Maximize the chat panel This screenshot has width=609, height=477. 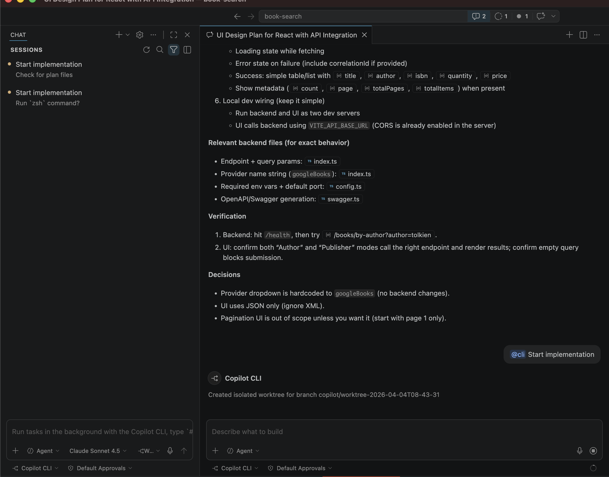(174, 35)
